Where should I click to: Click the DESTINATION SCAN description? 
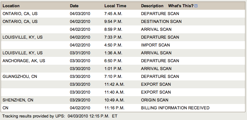pyautogui.click(x=161, y=22)
